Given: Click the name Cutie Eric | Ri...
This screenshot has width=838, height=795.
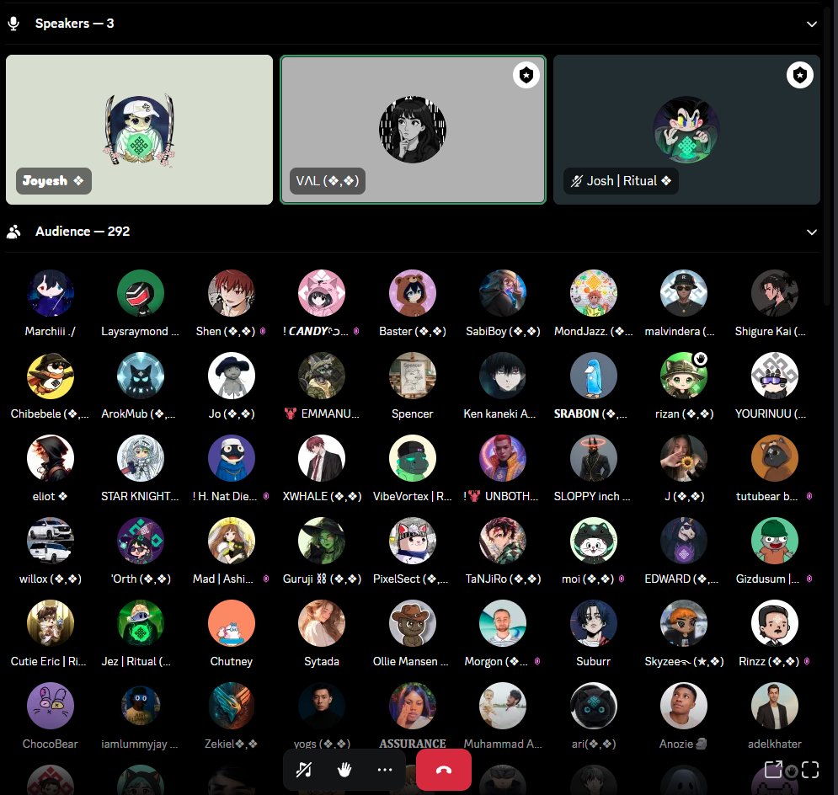Looking at the screenshot, I should pos(48,661).
